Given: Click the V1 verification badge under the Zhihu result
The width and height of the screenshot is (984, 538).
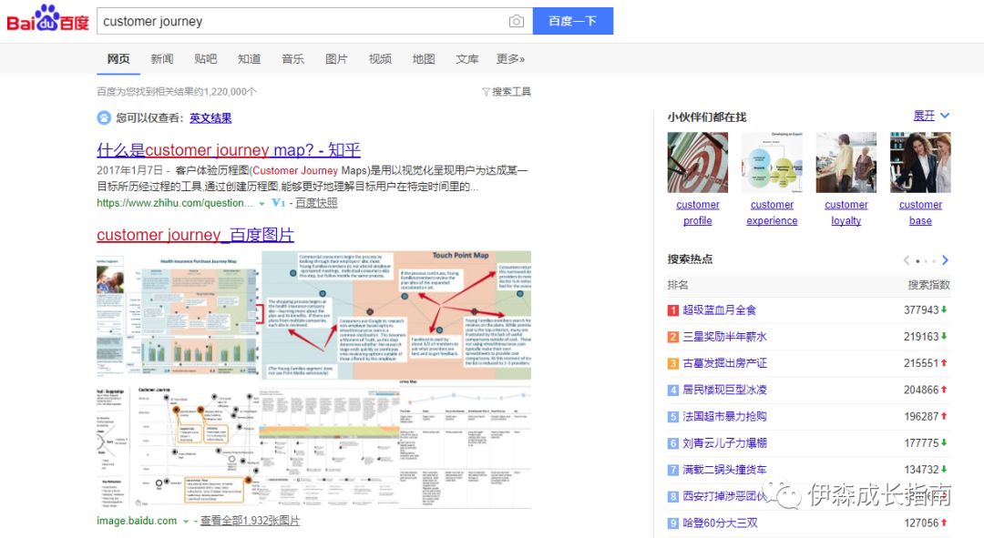Looking at the screenshot, I should pyautogui.click(x=279, y=202).
